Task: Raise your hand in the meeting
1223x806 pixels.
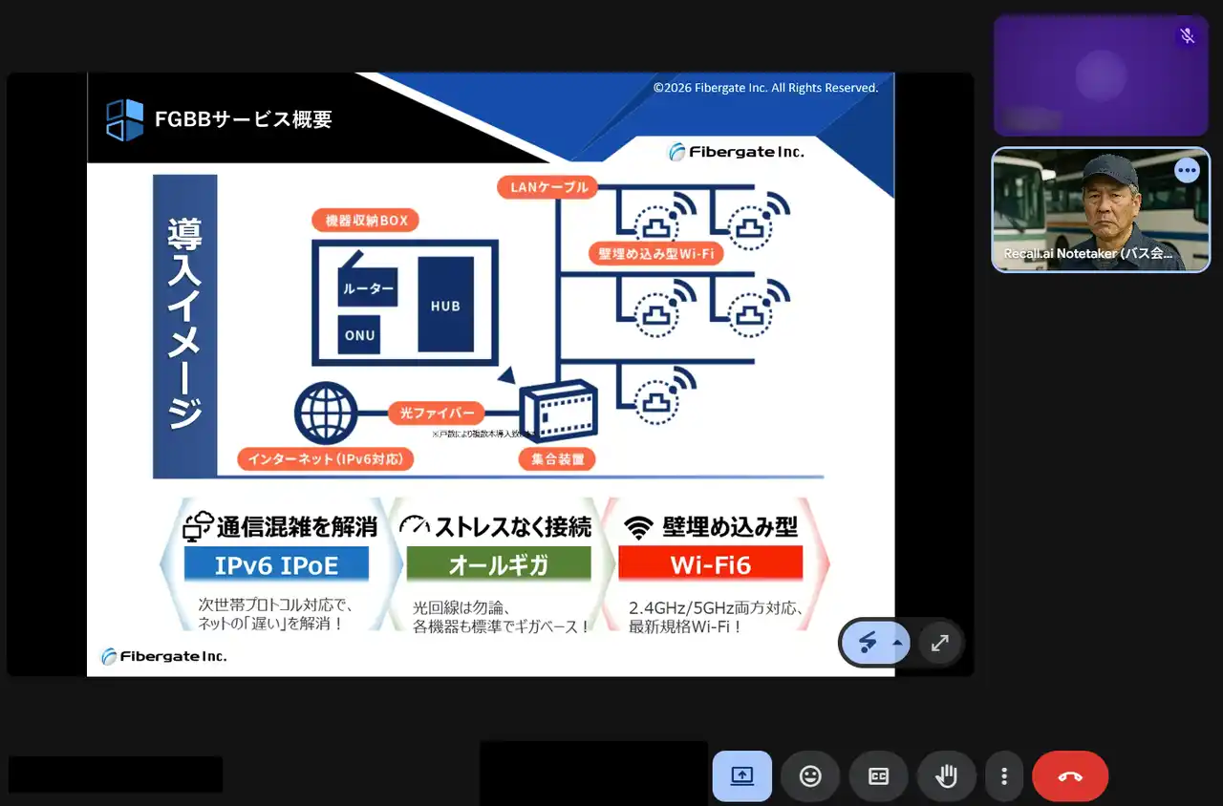Action: [946, 776]
